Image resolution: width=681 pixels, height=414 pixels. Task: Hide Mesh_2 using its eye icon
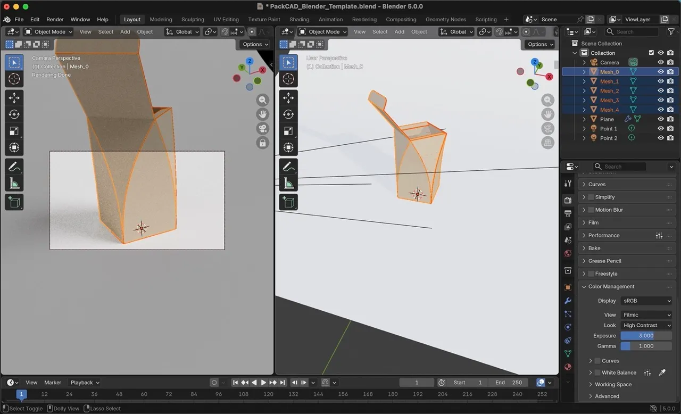[x=660, y=91]
